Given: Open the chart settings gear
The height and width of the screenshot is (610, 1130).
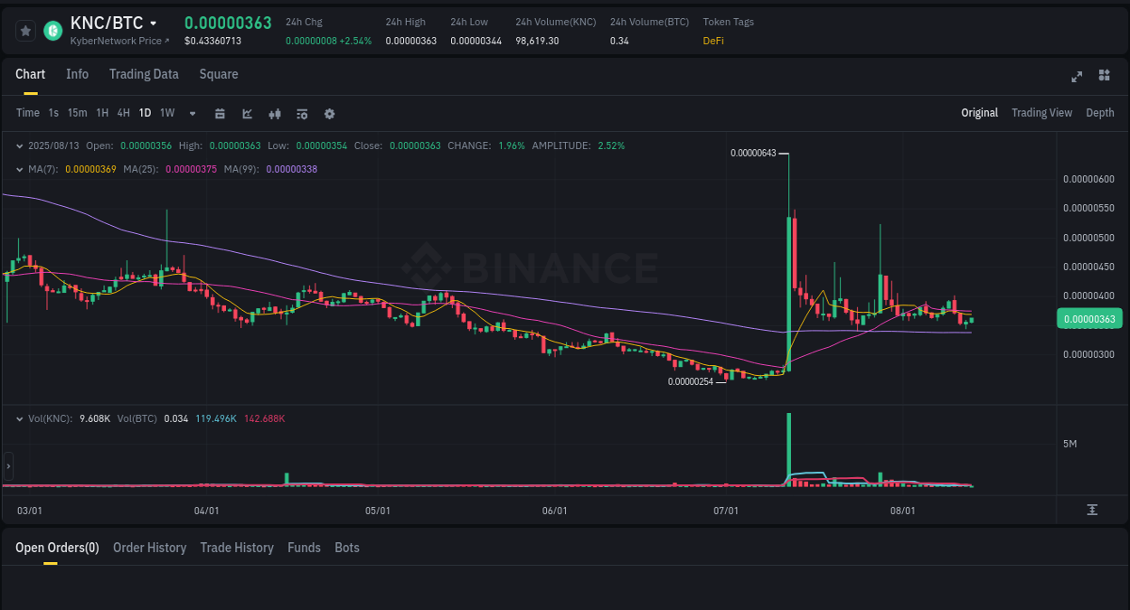Looking at the screenshot, I should pyautogui.click(x=329, y=113).
